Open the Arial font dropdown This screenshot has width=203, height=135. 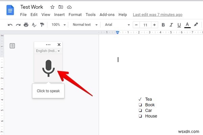coord(117,25)
